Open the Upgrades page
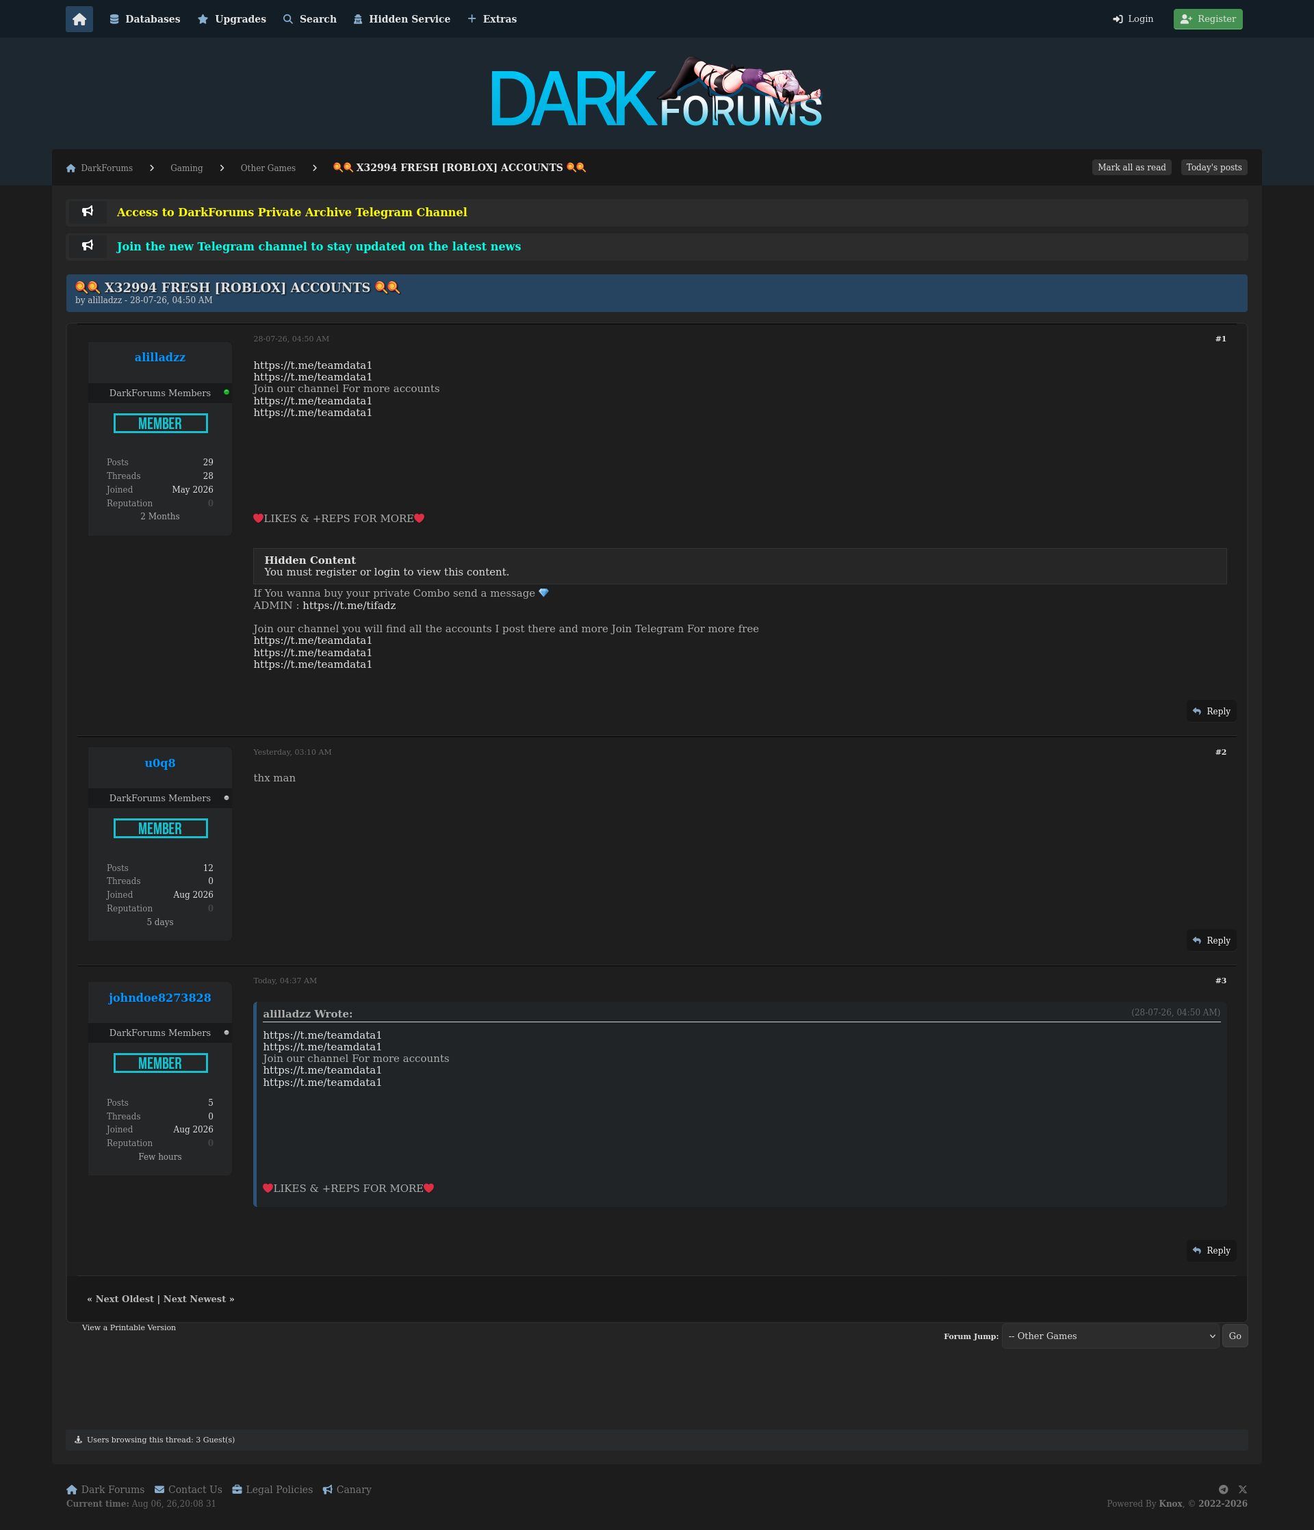Image resolution: width=1314 pixels, height=1530 pixels. 232,19
